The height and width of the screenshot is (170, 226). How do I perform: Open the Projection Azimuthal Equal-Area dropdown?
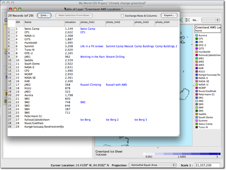point(152,165)
